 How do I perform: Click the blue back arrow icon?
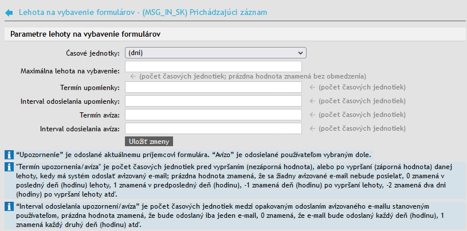pos(9,12)
